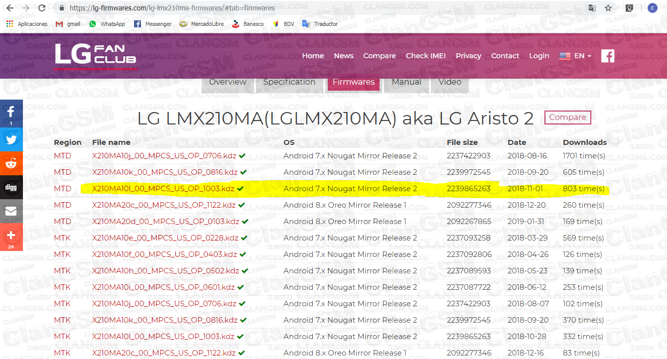
Task: Share on Reddit via sidebar button
Action: (x=11, y=163)
